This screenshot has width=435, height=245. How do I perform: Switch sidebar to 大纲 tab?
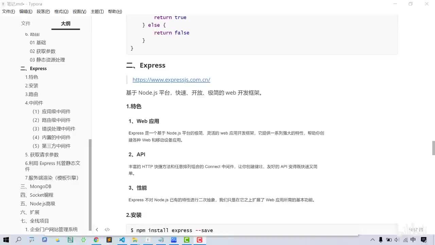66,23
